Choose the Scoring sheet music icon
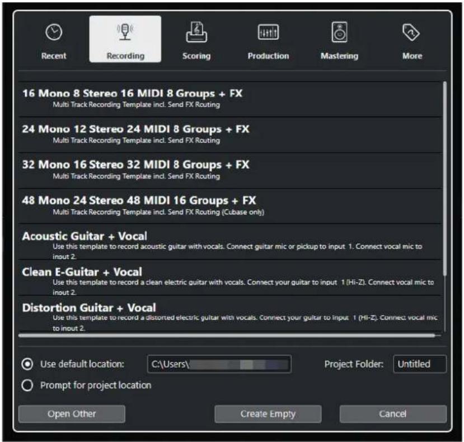This screenshot has width=464, height=442. pyautogui.click(x=196, y=32)
